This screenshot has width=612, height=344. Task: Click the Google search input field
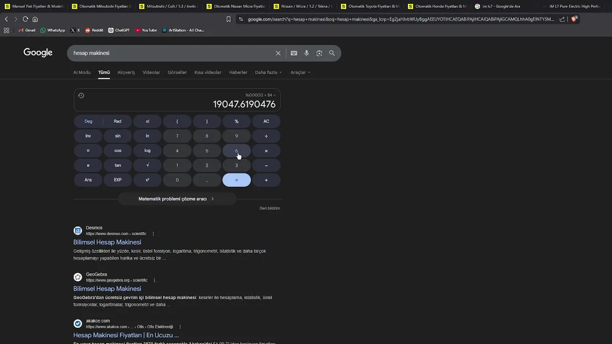point(172,53)
